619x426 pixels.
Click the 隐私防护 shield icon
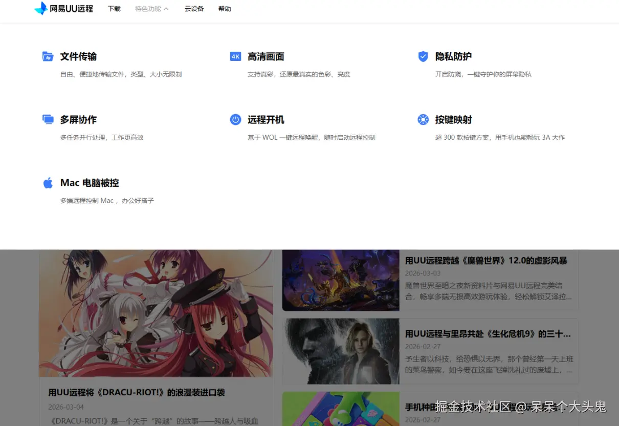[x=423, y=56]
